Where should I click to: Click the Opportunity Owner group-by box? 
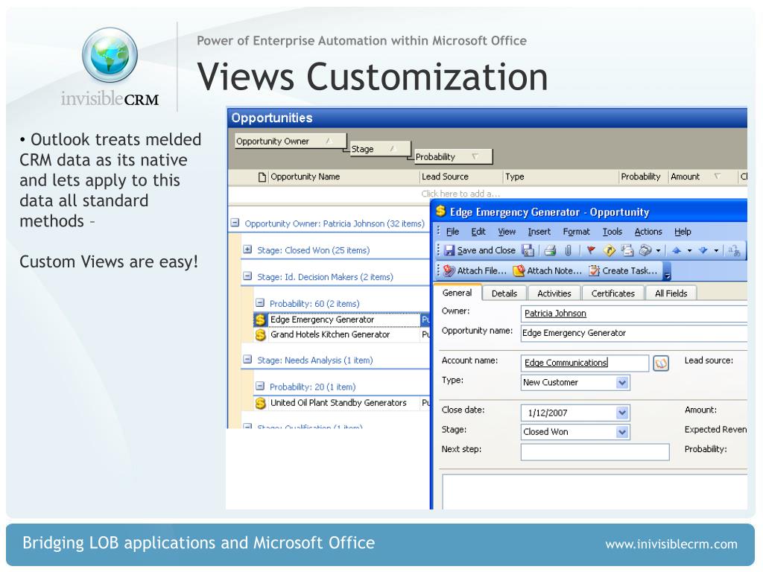click(x=291, y=141)
